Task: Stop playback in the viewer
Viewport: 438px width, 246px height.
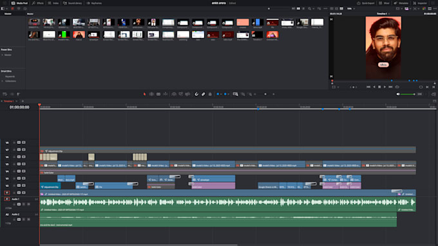Action: pos(379,87)
